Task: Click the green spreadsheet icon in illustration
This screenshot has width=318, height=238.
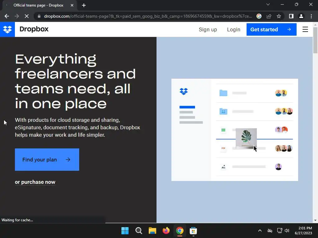Action: click(223, 130)
